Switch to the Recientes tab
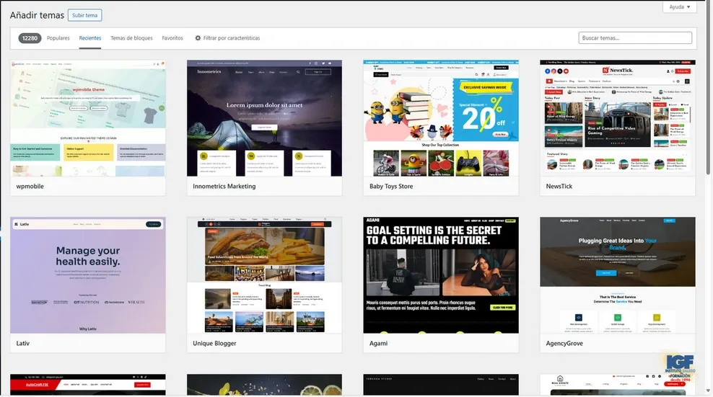This screenshot has height=397, width=713. 90,38
